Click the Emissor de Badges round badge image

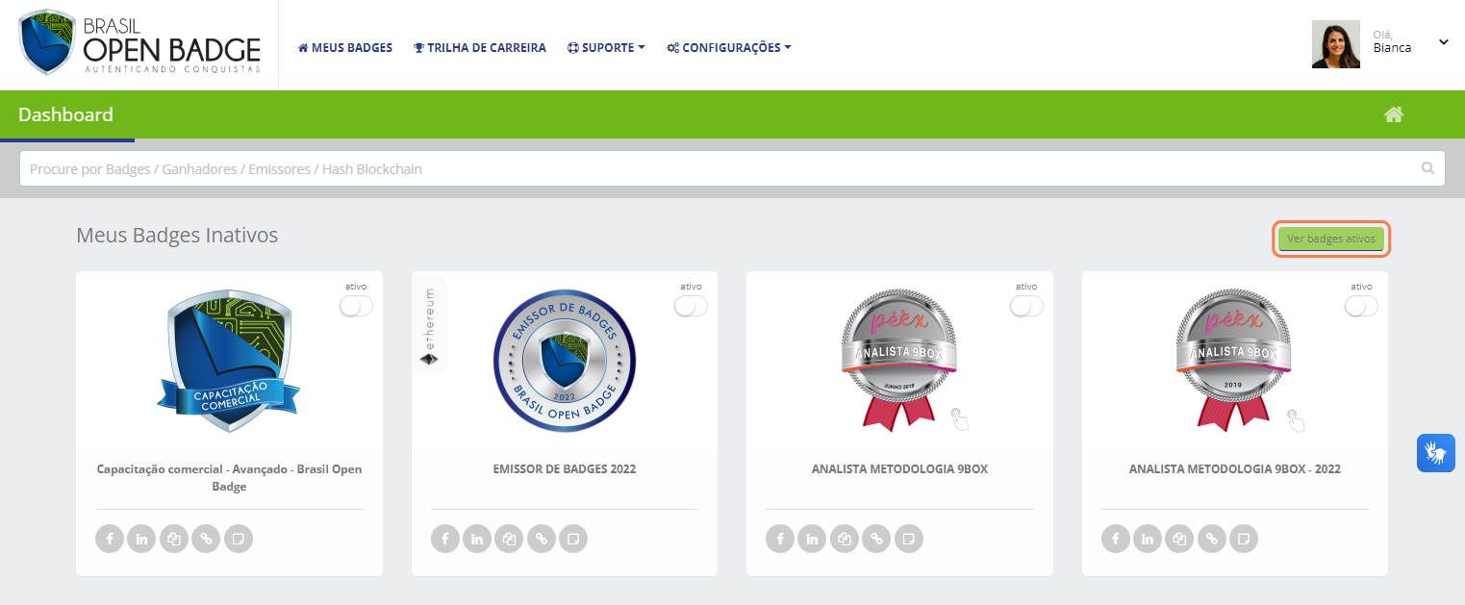click(565, 361)
